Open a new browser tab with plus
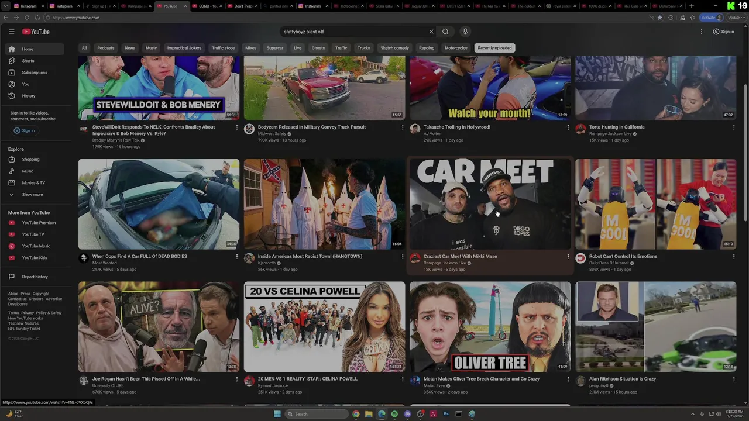 [692, 6]
